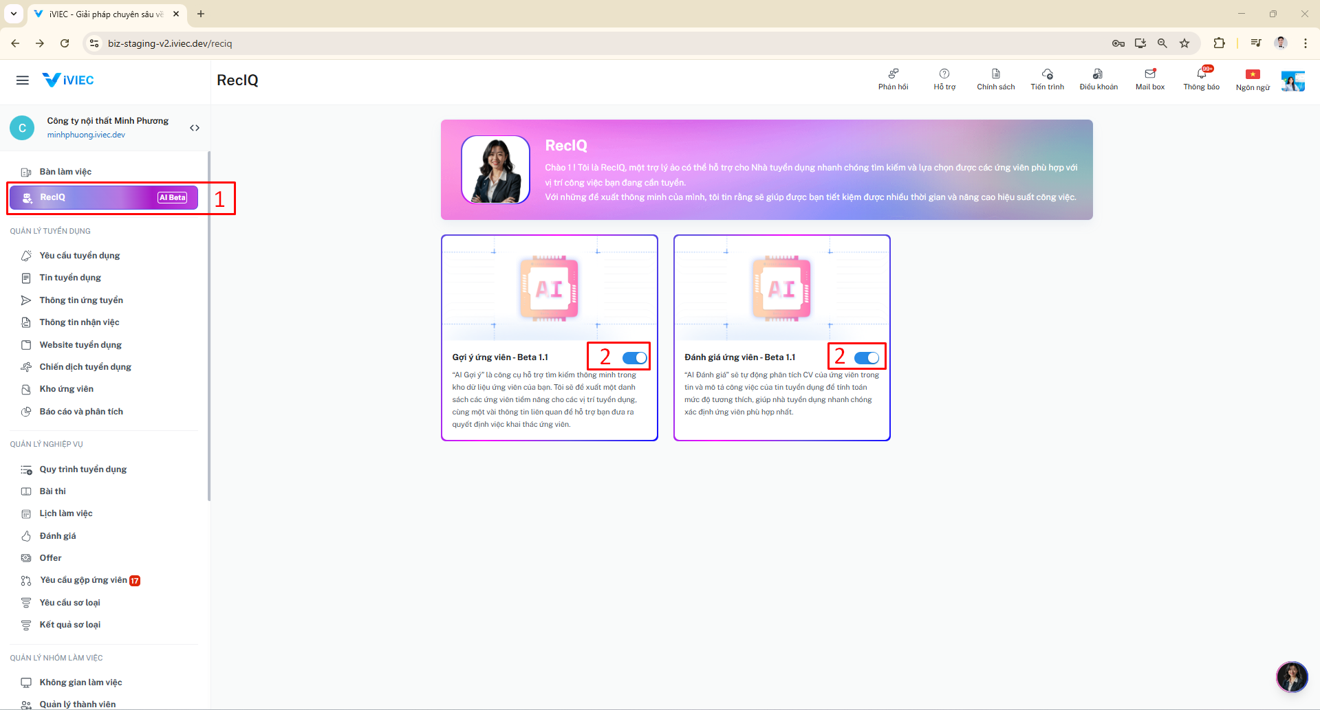Screen dimensions: 1320x710
Task: Collapse sidebar with the hamburger menu
Action: [x=23, y=80]
